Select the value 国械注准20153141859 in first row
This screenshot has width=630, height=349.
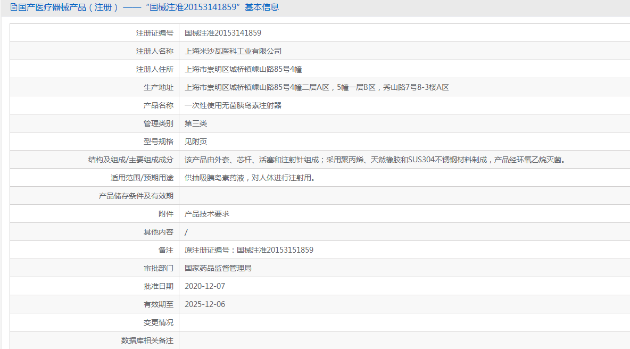[223, 33]
